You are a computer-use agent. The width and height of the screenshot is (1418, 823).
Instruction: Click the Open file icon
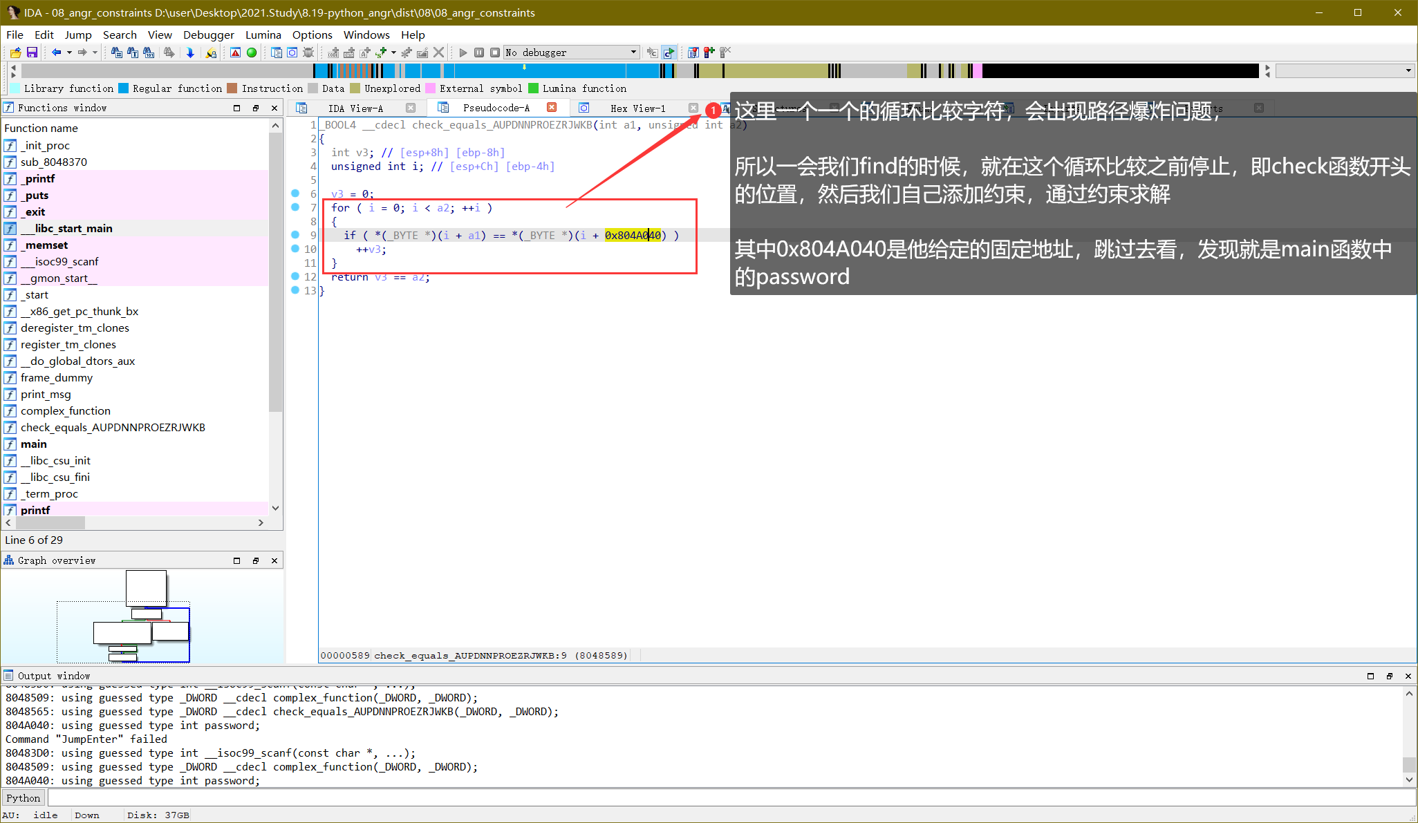(15, 53)
